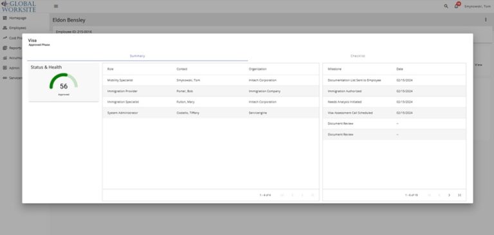This screenshot has width=494, height=235.
Task: Click contact Costello, Tiffany
Action: (x=188, y=113)
